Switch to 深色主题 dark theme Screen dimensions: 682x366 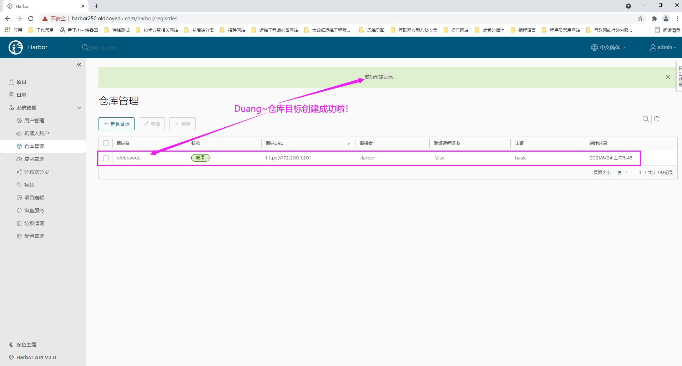26,345
